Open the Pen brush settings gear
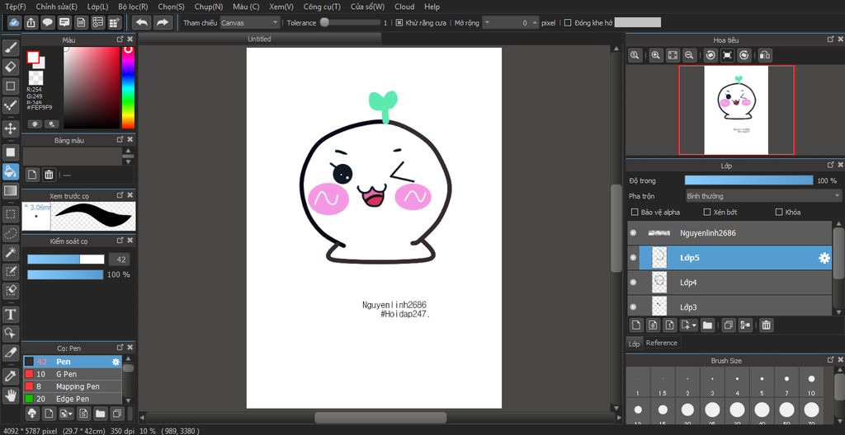The image size is (845, 435). tap(116, 362)
